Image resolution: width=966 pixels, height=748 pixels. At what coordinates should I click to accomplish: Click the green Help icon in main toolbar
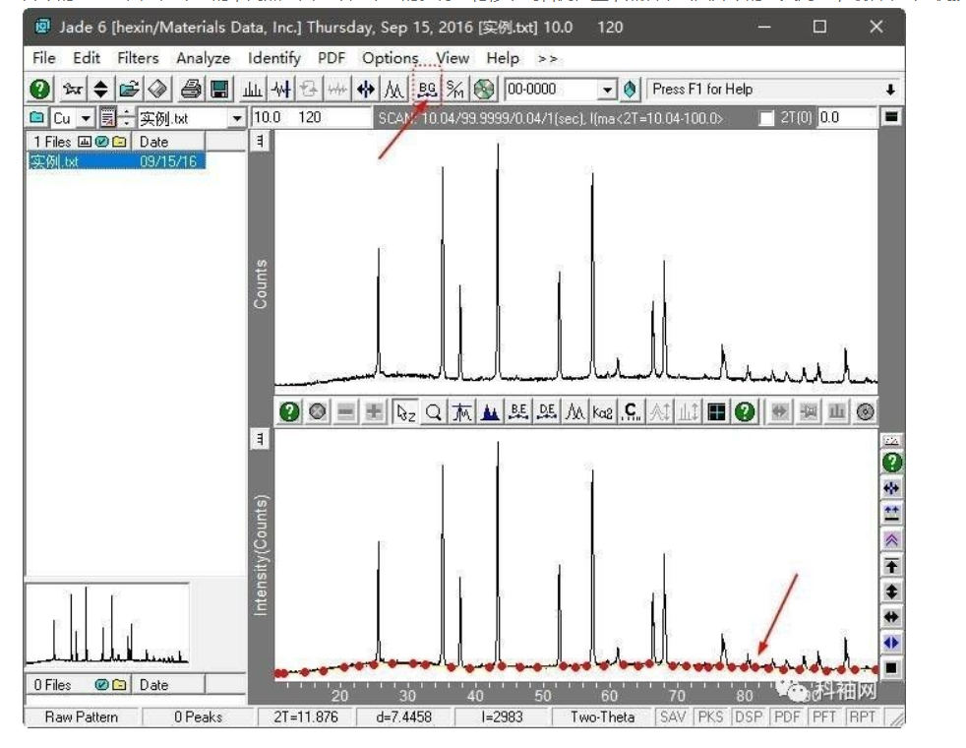click(x=40, y=90)
